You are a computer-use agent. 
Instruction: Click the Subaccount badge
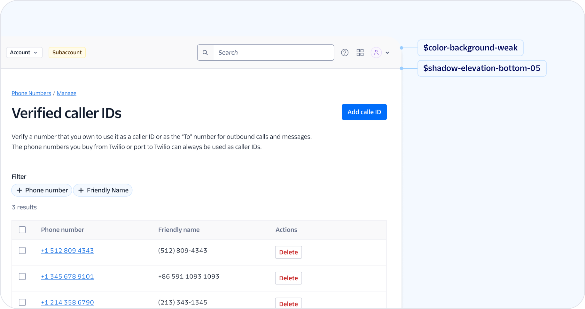(67, 52)
